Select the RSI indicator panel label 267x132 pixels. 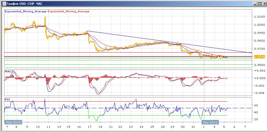click(x=7, y=99)
